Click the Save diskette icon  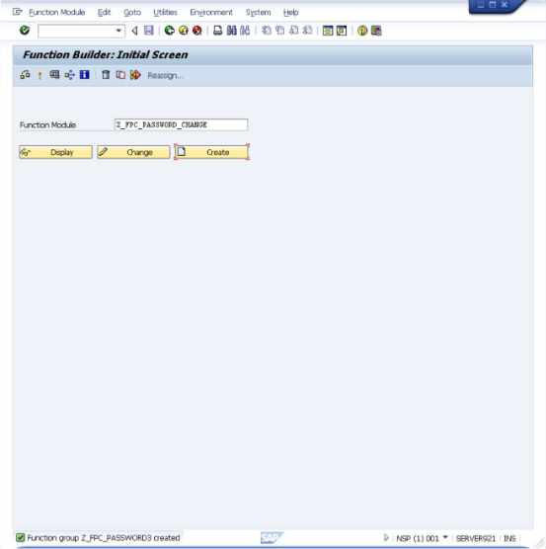tap(149, 31)
